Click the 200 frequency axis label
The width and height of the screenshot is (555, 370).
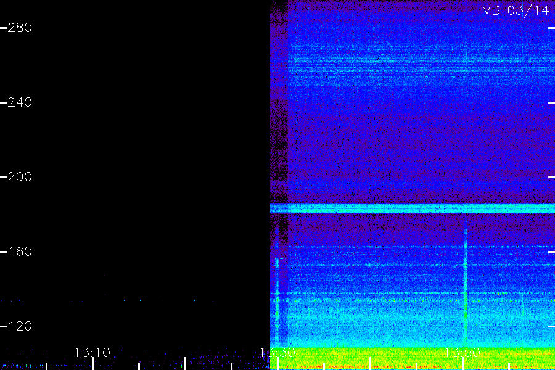click(20, 177)
